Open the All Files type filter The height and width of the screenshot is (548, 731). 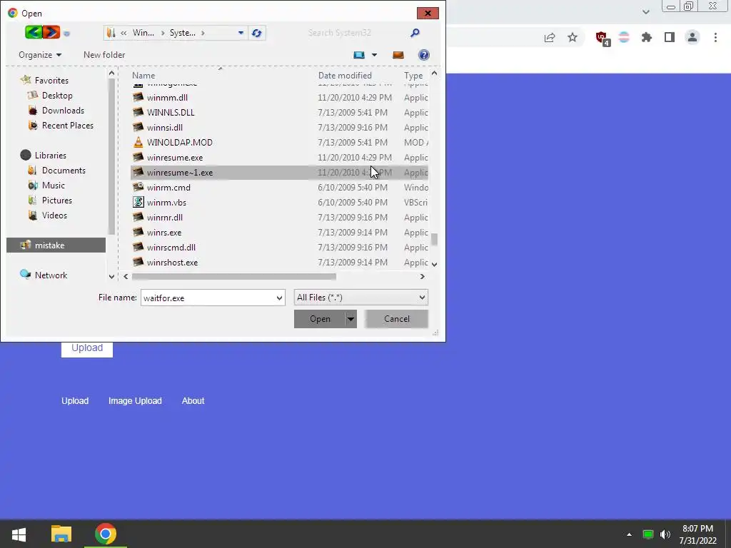[361, 298]
